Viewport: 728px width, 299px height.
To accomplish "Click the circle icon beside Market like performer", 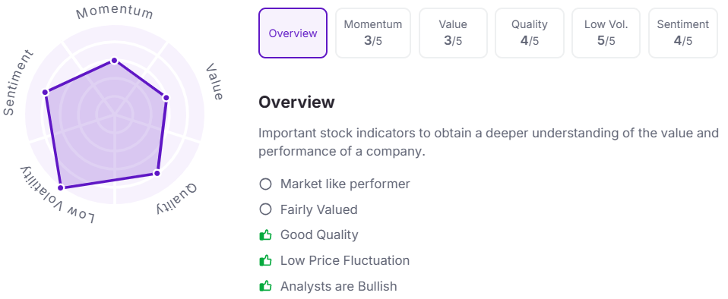I will (x=265, y=184).
